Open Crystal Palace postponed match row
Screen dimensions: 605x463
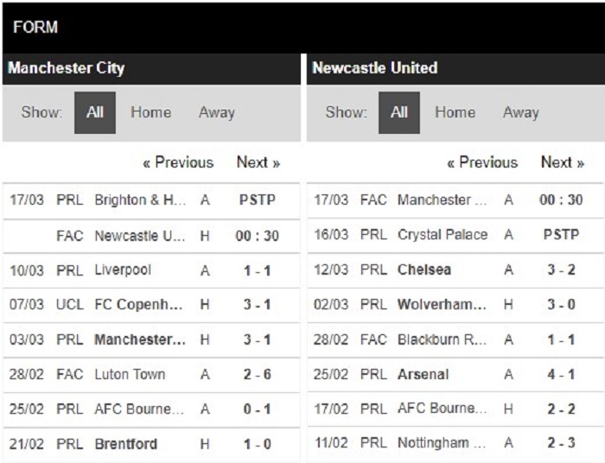point(455,235)
